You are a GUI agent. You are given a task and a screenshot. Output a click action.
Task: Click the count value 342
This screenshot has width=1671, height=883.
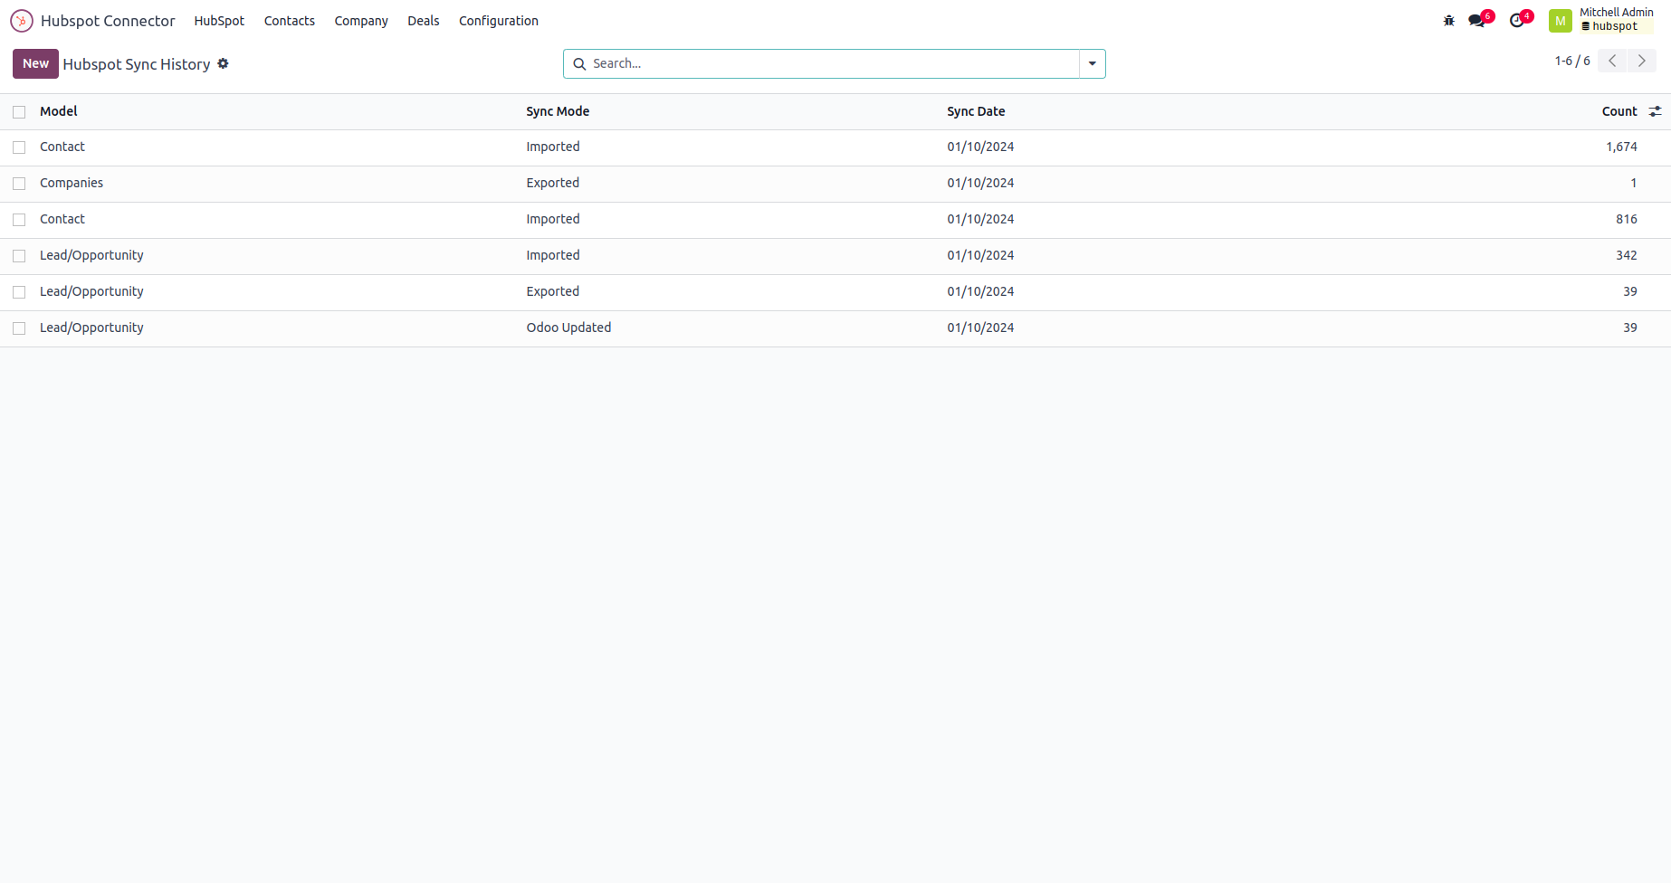point(1627,255)
